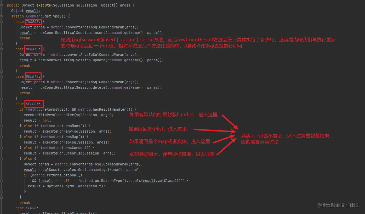Click the FLUSH case constant

point(31,208)
